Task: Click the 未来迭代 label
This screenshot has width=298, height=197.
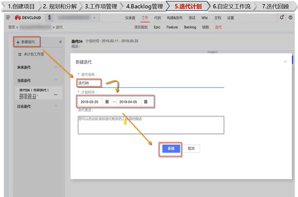Action: 24,67
